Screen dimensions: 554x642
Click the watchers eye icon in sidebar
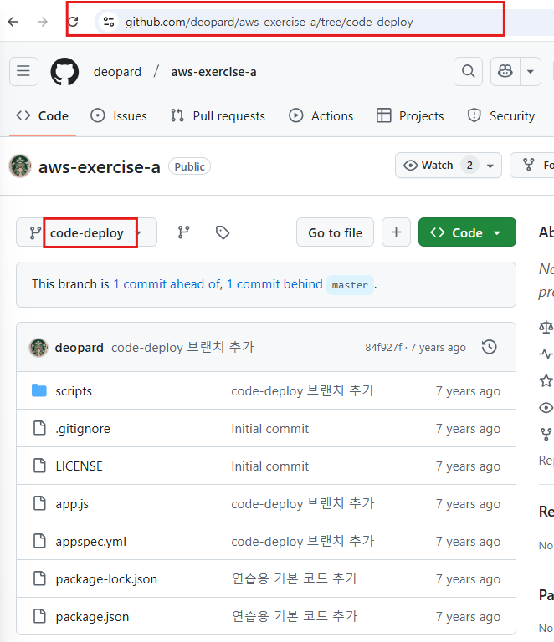(546, 408)
